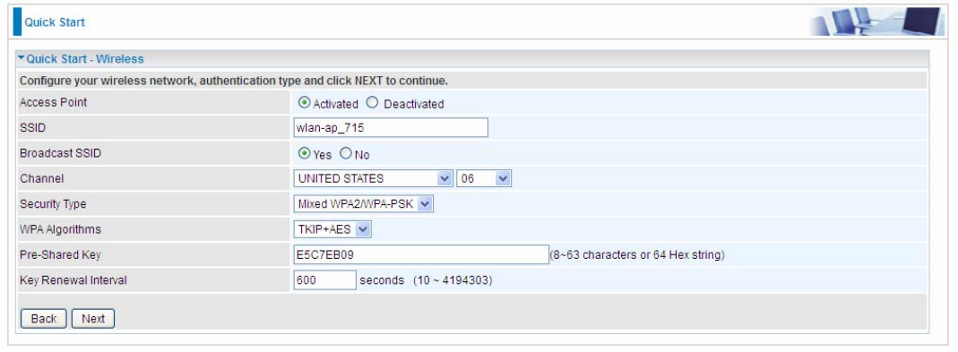Click the blue bar icon beside Quick Start

coord(17,22)
